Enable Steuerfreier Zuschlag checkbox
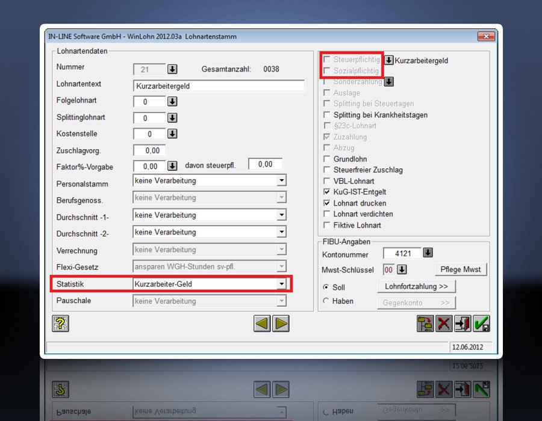This screenshot has height=421, width=542. (326, 170)
